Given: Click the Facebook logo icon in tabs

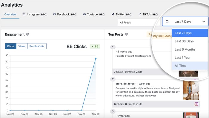Looking at the screenshot, I should point(54,14).
